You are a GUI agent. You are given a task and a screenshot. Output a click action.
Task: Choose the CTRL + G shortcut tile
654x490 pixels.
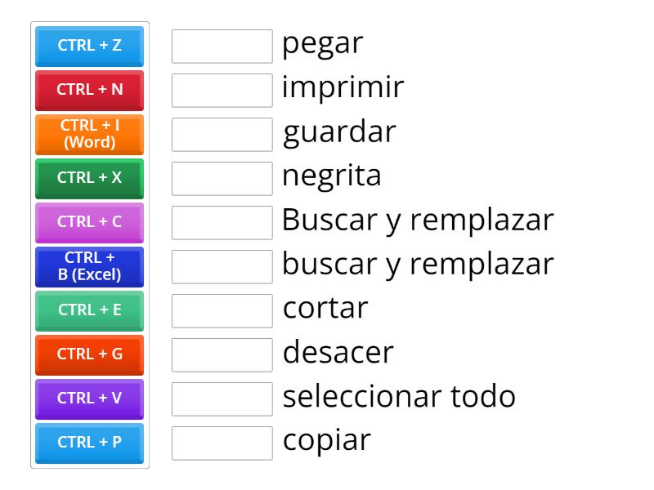(88, 354)
